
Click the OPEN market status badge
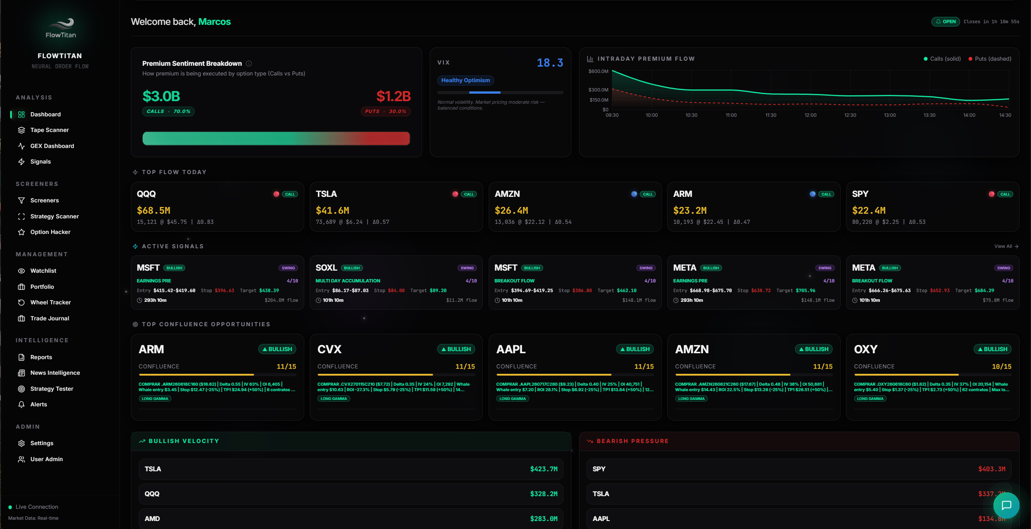pos(945,21)
